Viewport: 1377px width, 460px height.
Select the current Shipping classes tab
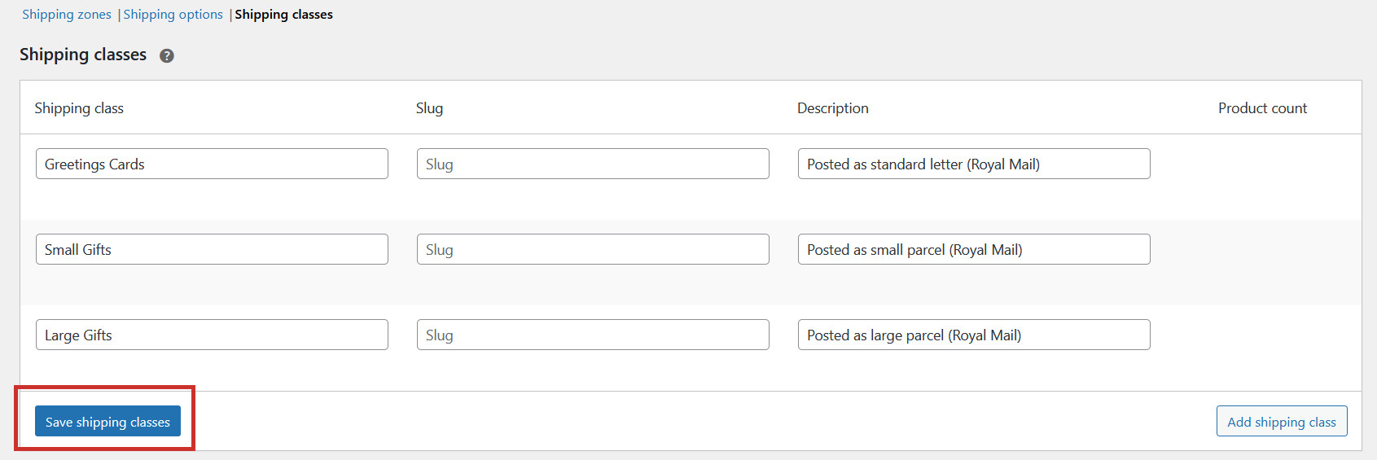point(283,15)
